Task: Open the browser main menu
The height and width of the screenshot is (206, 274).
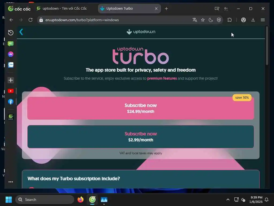Action: click(x=263, y=20)
